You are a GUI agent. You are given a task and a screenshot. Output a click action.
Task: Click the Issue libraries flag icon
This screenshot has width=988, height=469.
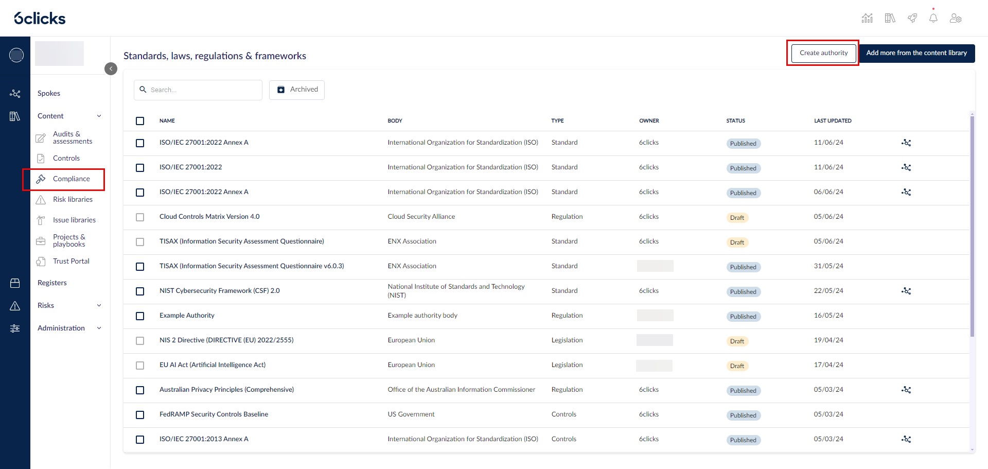tap(41, 220)
